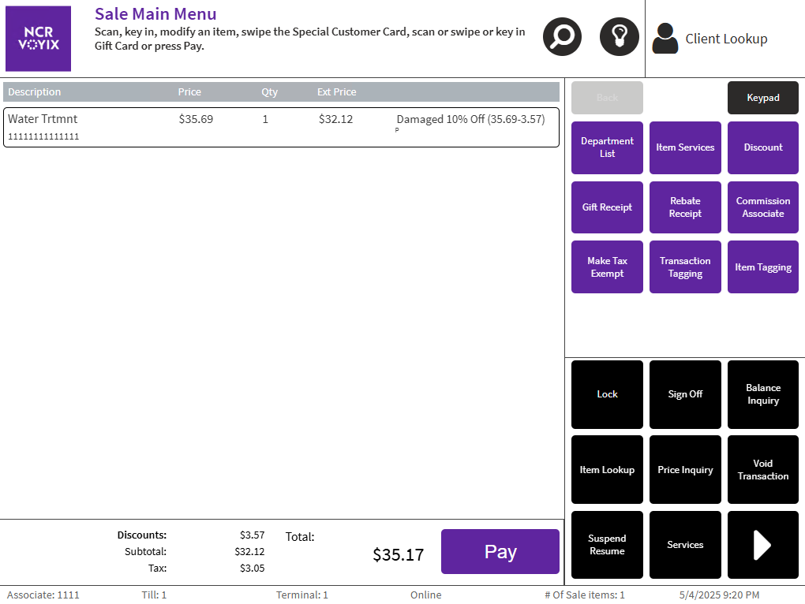Viewport: 805px width, 604px height.
Task: Choose Rebate Receipt option
Action: tap(685, 207)
